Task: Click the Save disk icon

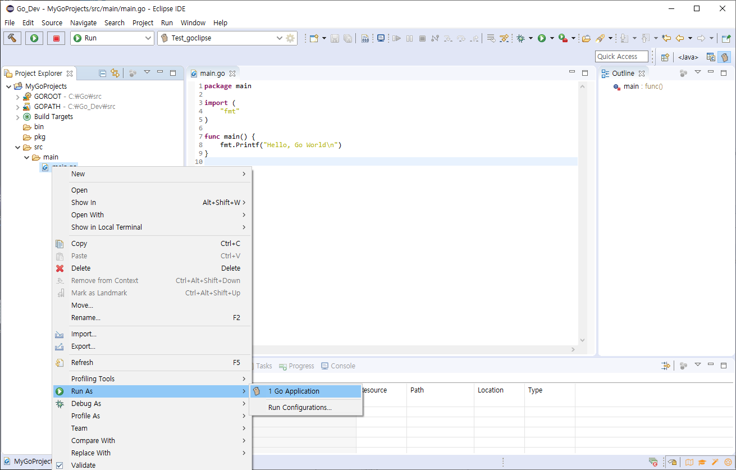Action: coord(335,38)
